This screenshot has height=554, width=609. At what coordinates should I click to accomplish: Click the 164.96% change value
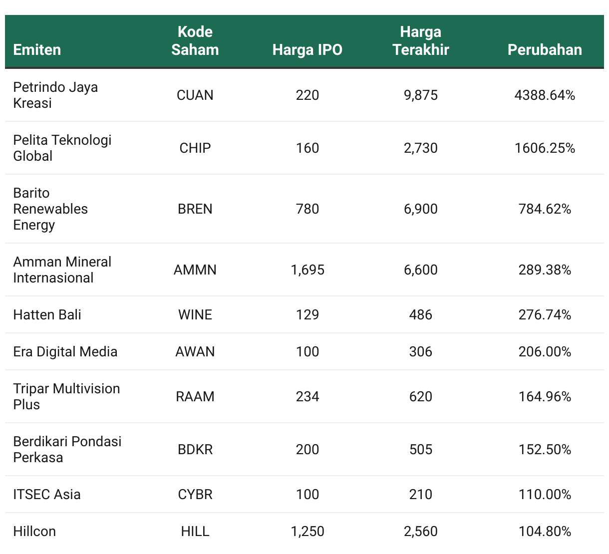(545, 396)
